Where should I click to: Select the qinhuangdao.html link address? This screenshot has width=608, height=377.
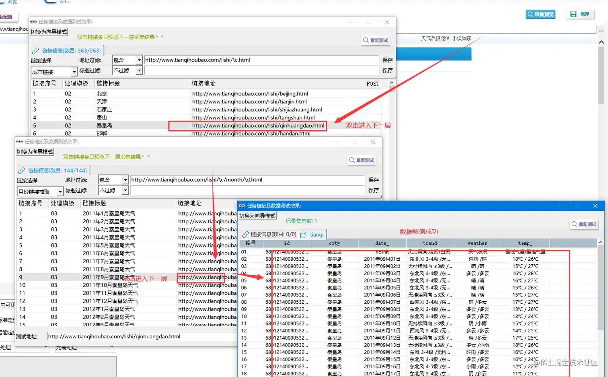point(258,126)
